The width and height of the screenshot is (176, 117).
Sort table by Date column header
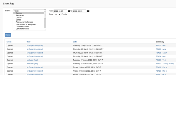[x=75, y=42]
